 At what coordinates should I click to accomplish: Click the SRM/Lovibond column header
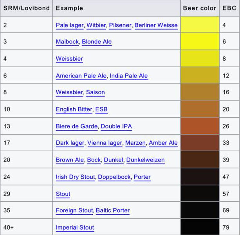[26, 8]
